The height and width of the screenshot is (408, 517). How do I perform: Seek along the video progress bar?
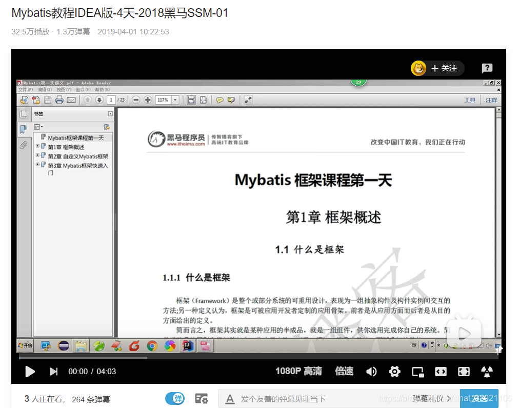258,357
